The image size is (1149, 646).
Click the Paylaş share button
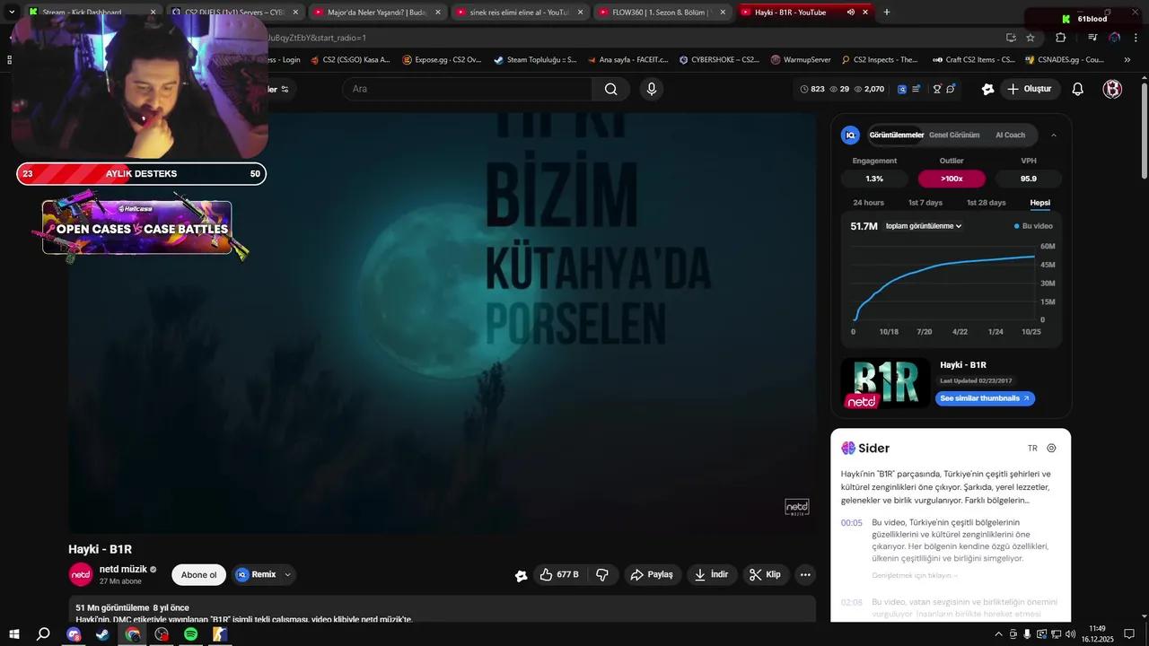(651, 574)
